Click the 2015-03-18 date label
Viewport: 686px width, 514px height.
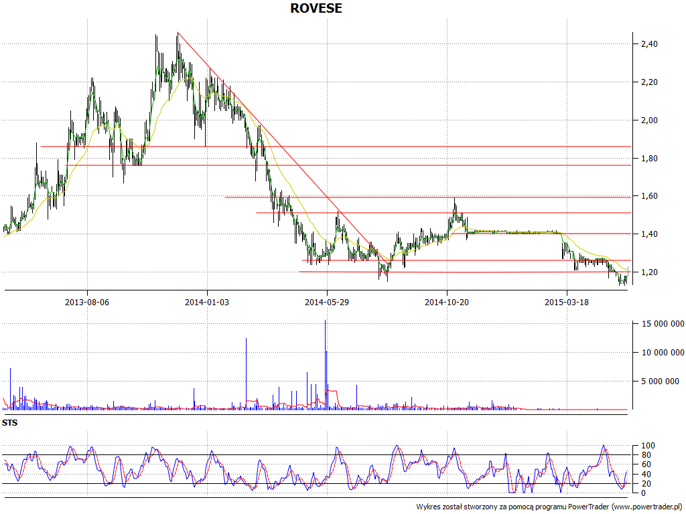pyautogui.click(x=567, y=302)
